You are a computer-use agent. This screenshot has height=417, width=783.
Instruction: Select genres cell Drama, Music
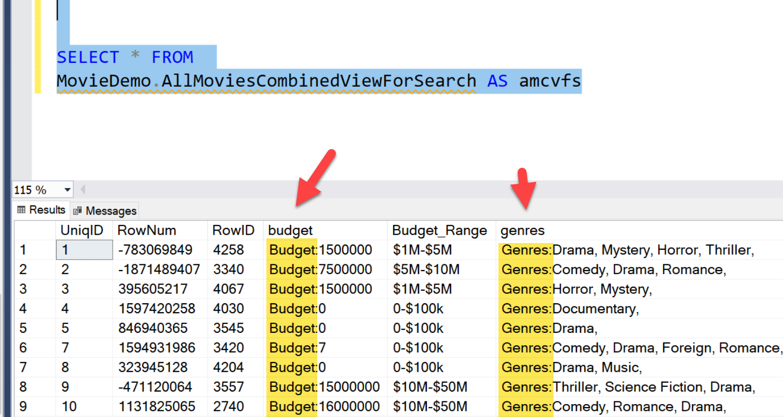(x=639, y=367)
